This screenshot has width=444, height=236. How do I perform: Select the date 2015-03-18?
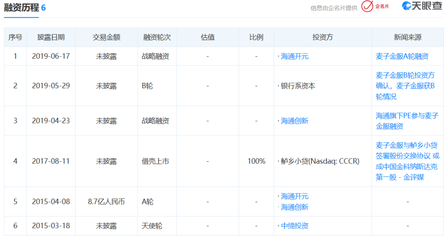(51, 226)
